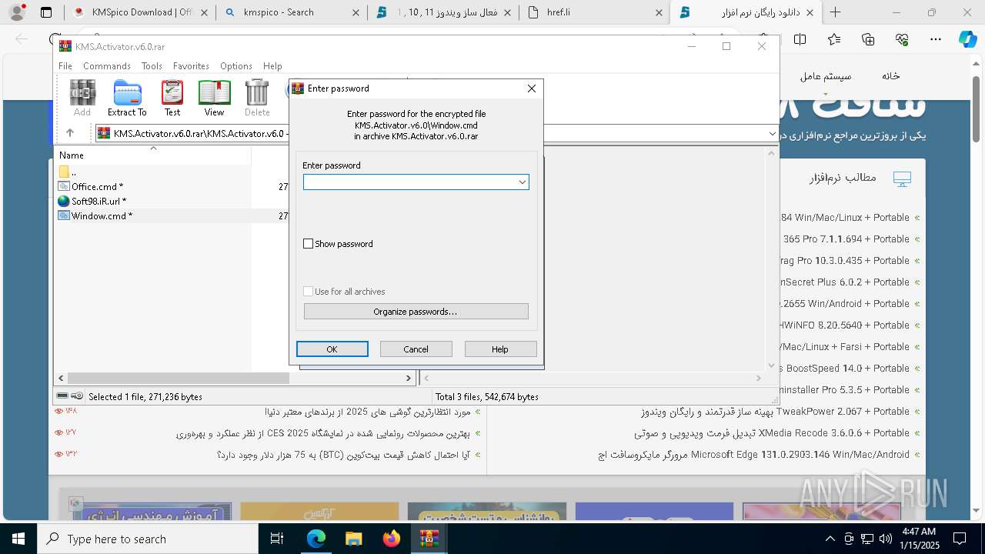
Task: Close the Enter password dialog
Action: coord(531,88)
